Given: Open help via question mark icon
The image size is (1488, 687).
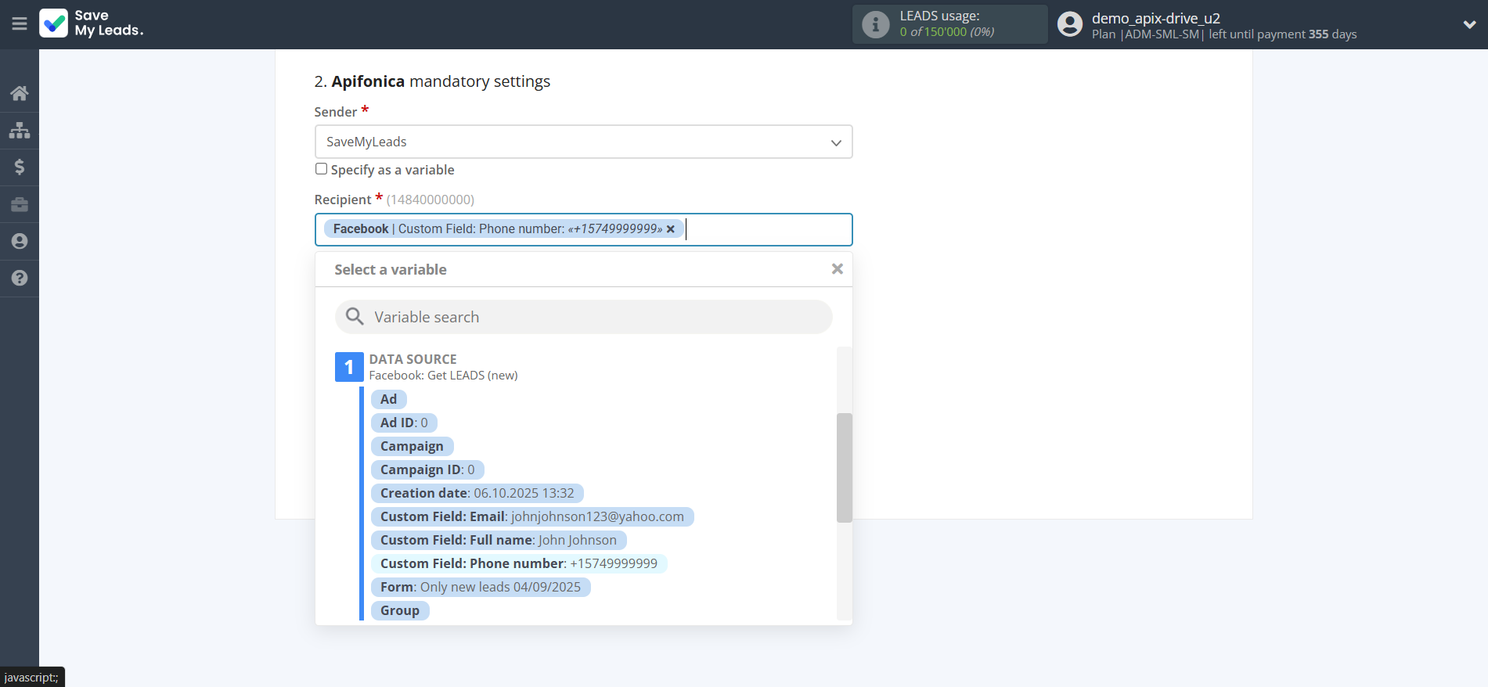Looking at the screenshot, I should [20, 278].
